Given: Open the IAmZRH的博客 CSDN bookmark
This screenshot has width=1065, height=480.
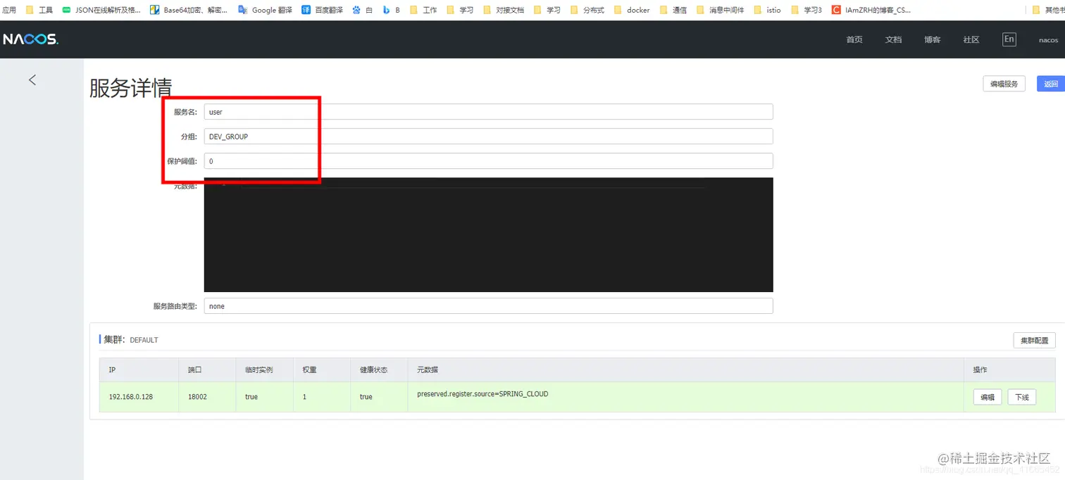Looking at the screenshot, I should point(871,10).
